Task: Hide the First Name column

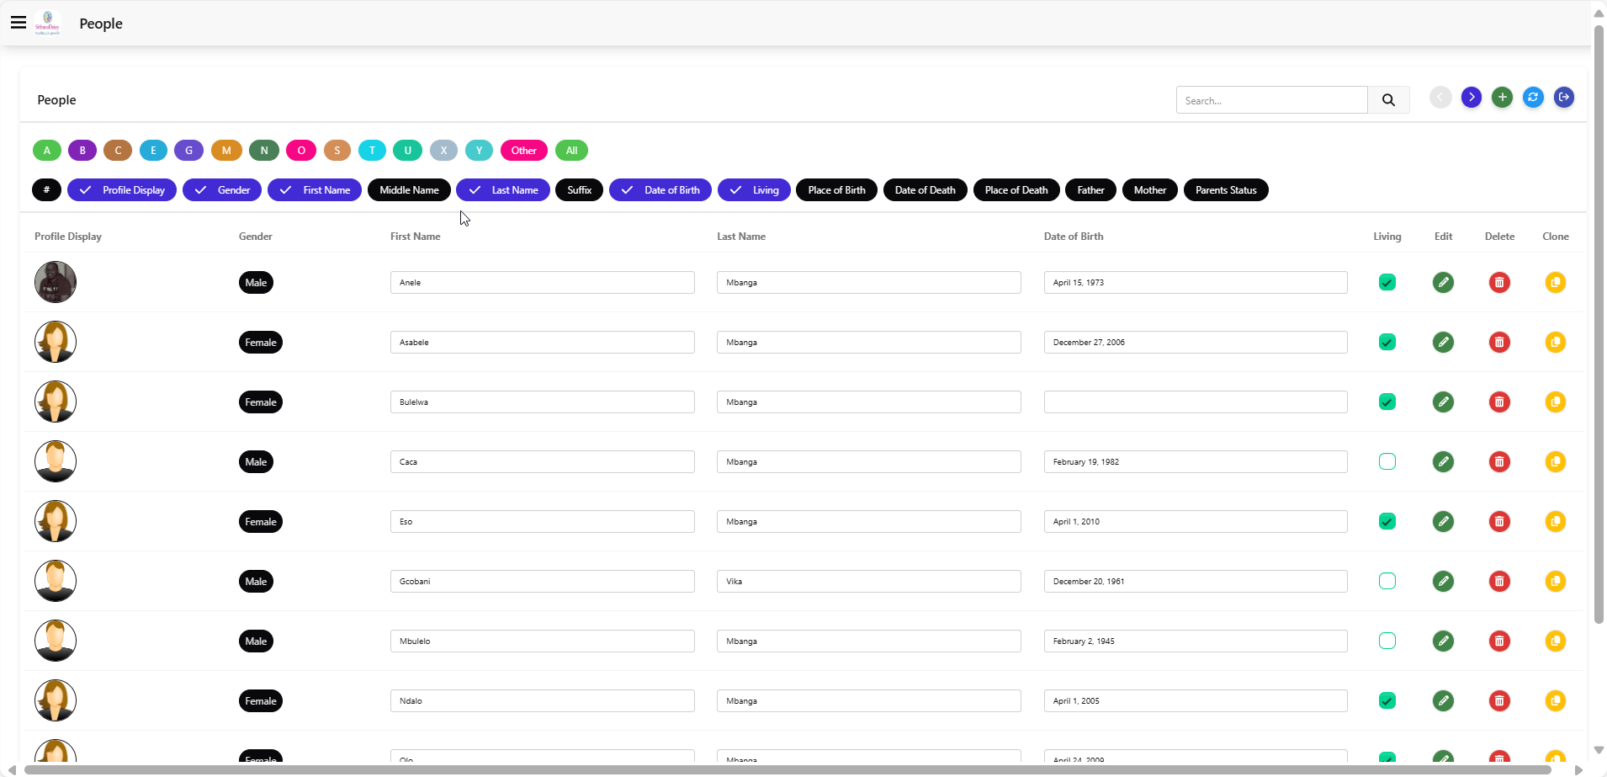Action: pos(315,190)
